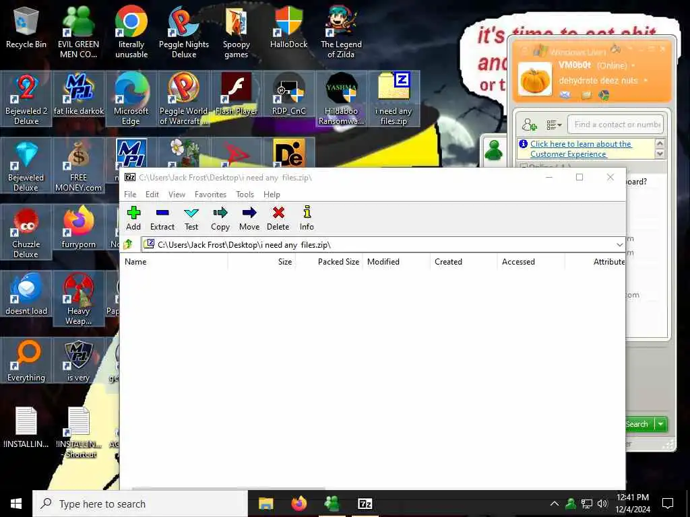This screenshot has height=517, width=690.
Task: Select Chuzzle Deluxe desktop icon
Action: click(26, 232)
